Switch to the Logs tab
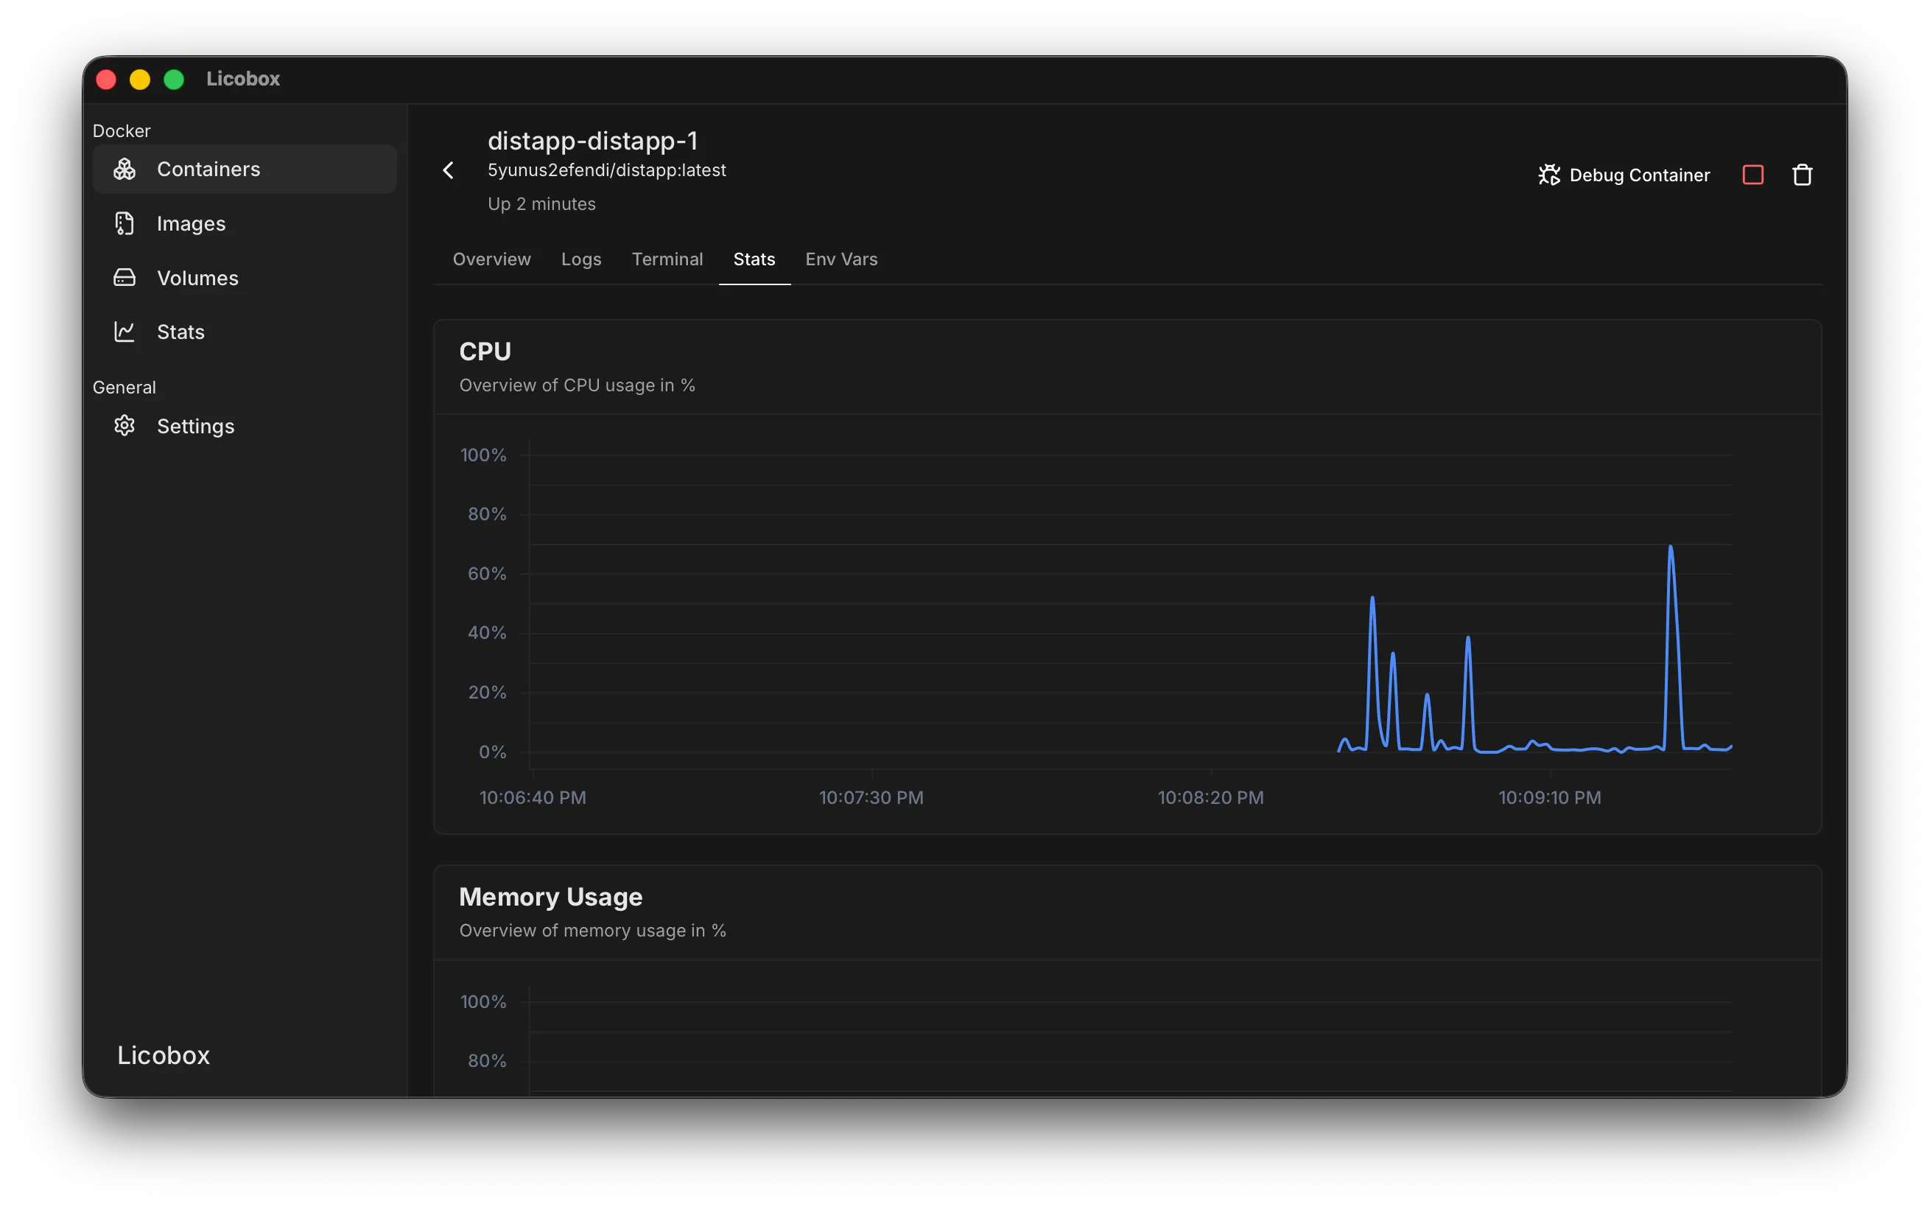The image size is (1930, 1207). [x=580, y=259]
